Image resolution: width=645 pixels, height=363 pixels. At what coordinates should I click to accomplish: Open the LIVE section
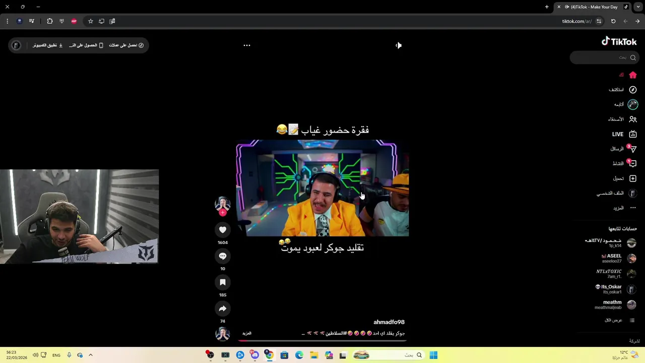click(624, 134)
